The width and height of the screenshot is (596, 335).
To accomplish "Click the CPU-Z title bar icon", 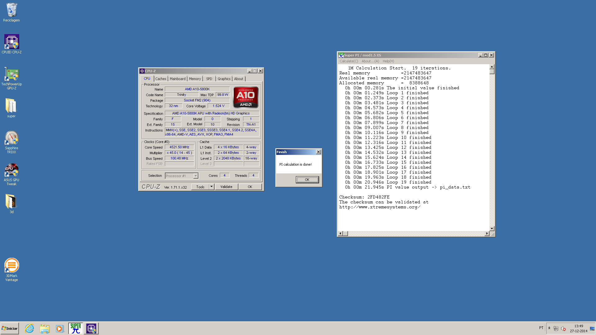I will 142,71.
